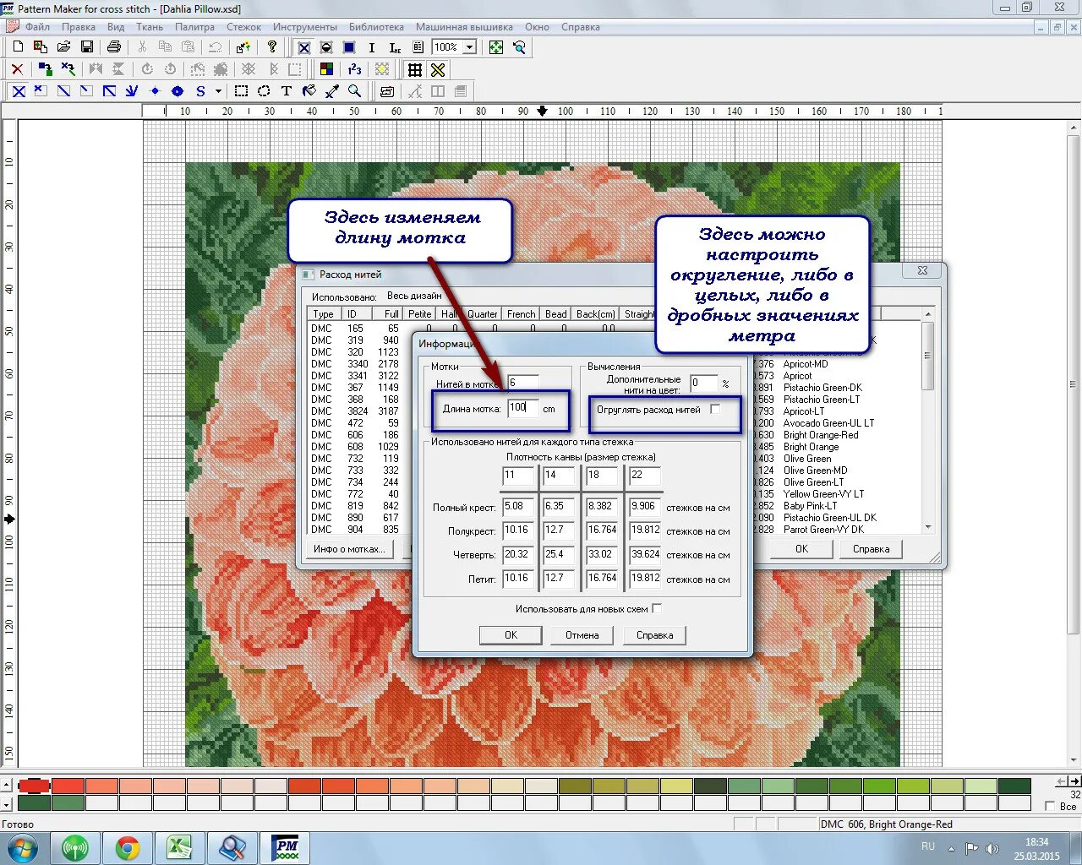This screenshot has height=865, width=1082.
Task: Select the Full Stitch tool
Action: (x=19, y=91)
